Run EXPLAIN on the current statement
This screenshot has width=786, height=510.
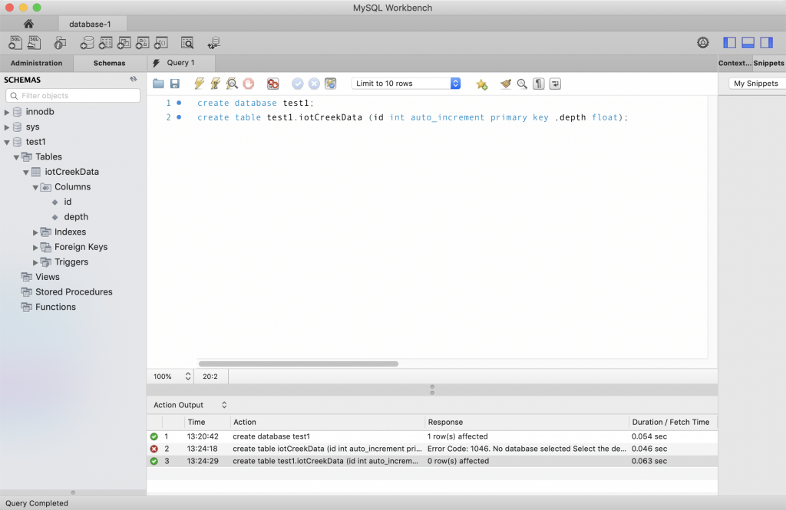[232, 84]
